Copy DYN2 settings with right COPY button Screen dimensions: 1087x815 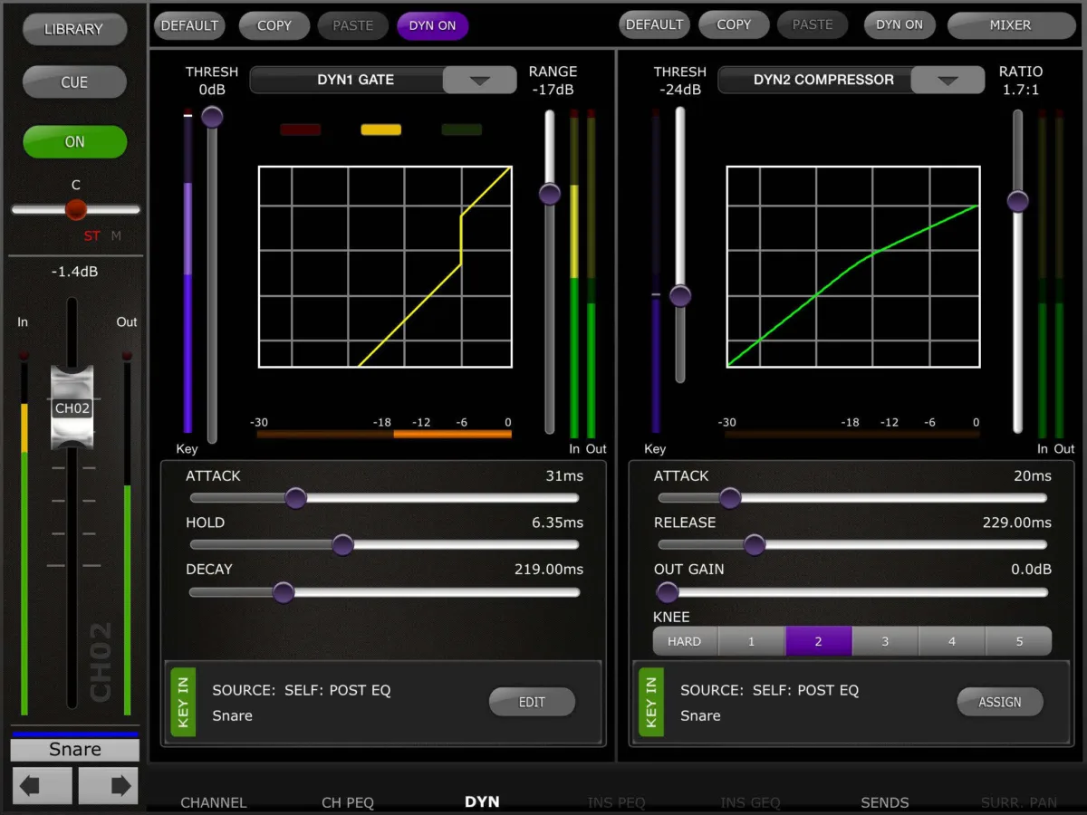tap(734, 25)
